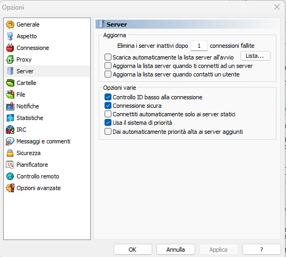Select Cartelle in the options list
This screenshot has width=286, height=257.
47,83
